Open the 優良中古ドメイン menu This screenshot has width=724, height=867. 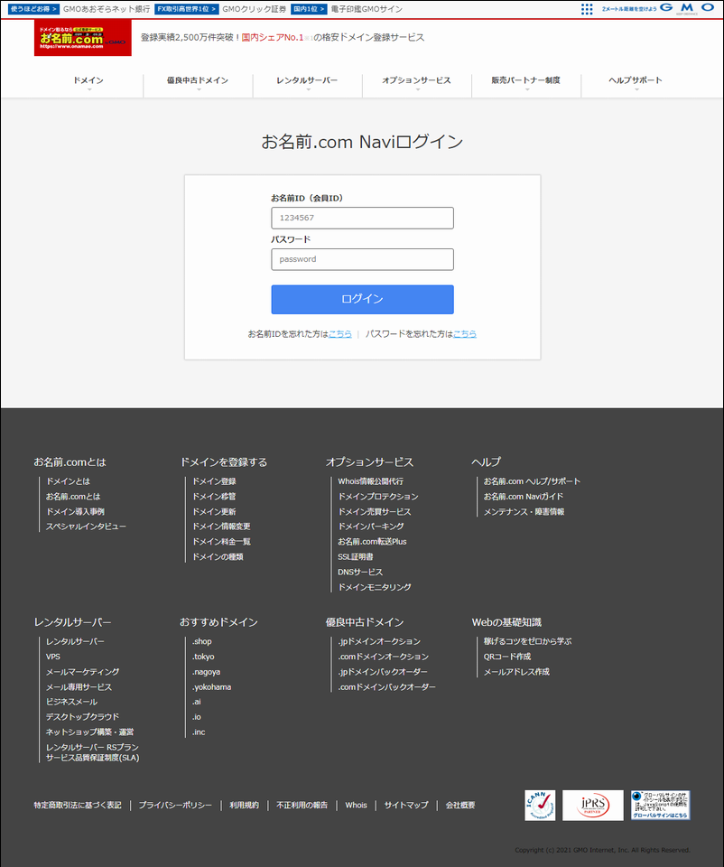(198, 81)
